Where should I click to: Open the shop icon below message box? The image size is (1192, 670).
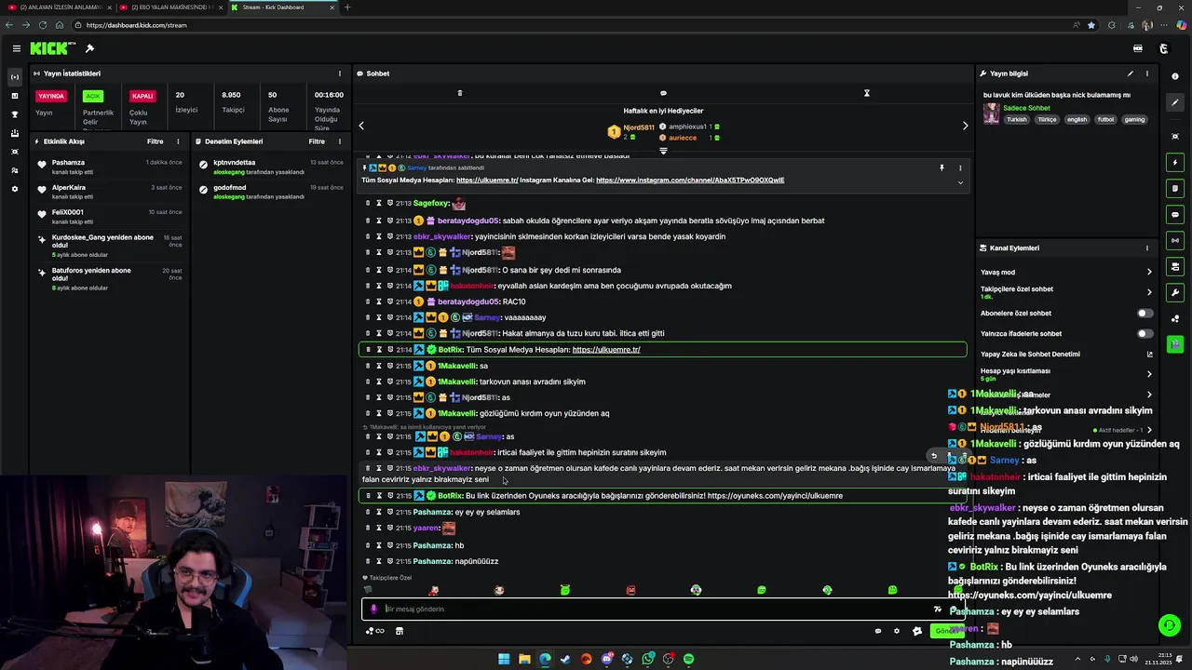click(x=400, y=631)
